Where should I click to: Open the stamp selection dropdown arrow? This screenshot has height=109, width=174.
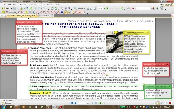pyautogui.click(x=86, y=12)
